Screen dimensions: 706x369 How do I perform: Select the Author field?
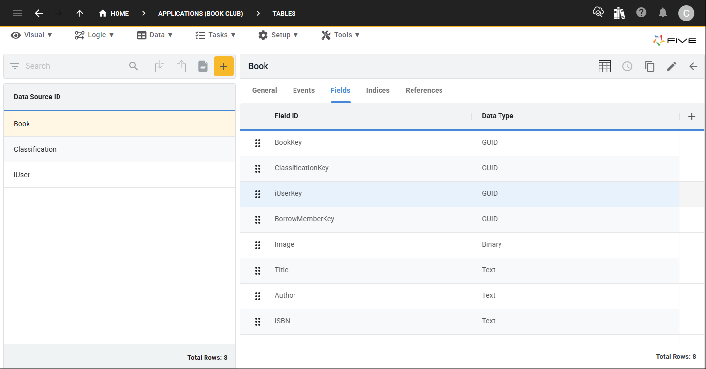pos(285,295)
